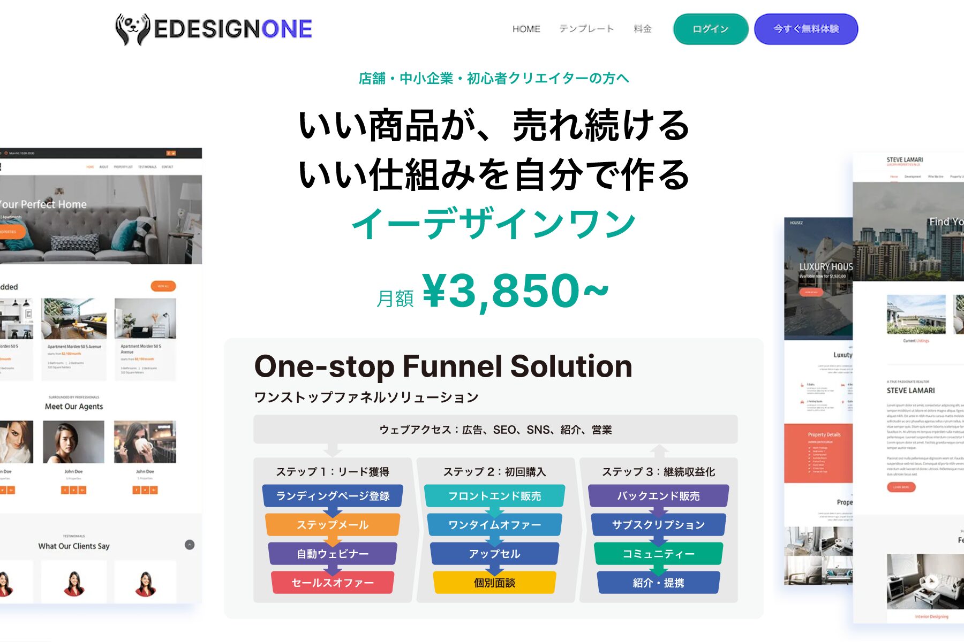
Task: Click the green ログイン button
Action: pos(710,29)
